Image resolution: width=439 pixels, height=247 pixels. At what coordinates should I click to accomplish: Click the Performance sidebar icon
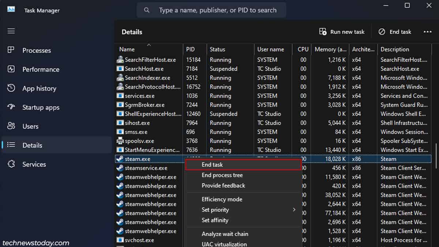(11, 69)
